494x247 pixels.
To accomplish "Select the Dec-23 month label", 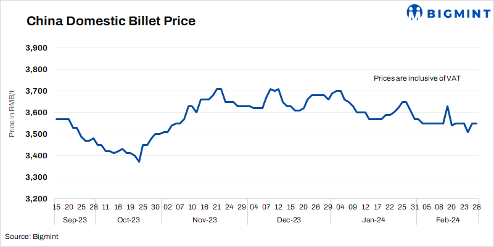I will tap(289, 220).
